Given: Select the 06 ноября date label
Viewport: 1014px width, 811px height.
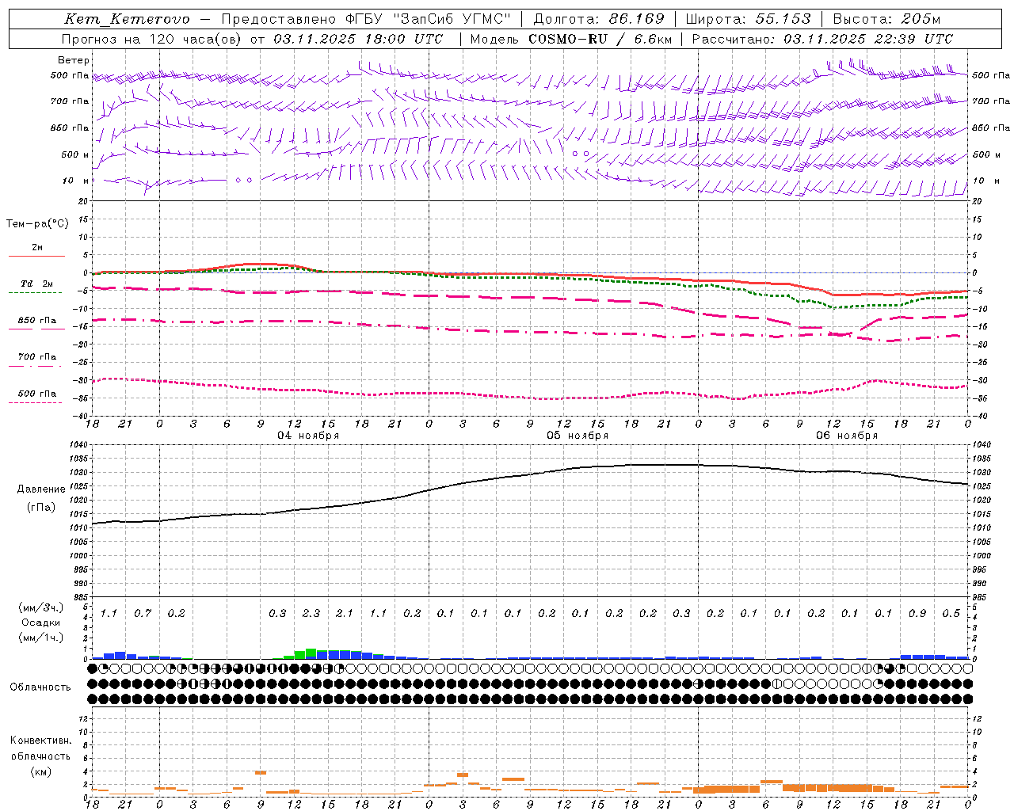Looking at the screenshot, I should pos(847,436).
